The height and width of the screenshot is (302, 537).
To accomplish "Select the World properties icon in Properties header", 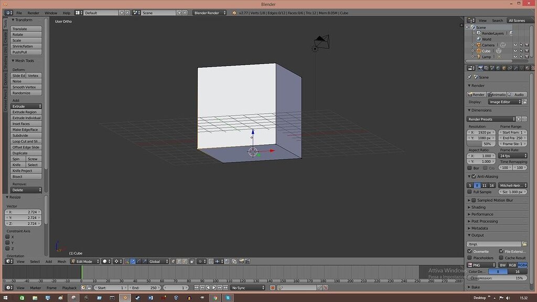I will (498, 69).
